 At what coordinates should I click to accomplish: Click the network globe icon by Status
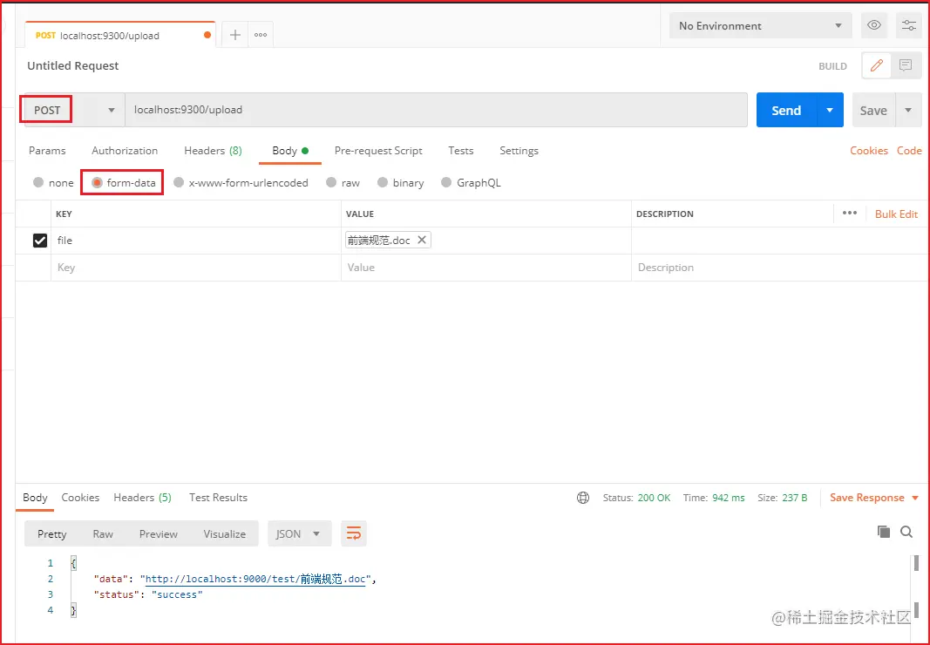point(583,498)
